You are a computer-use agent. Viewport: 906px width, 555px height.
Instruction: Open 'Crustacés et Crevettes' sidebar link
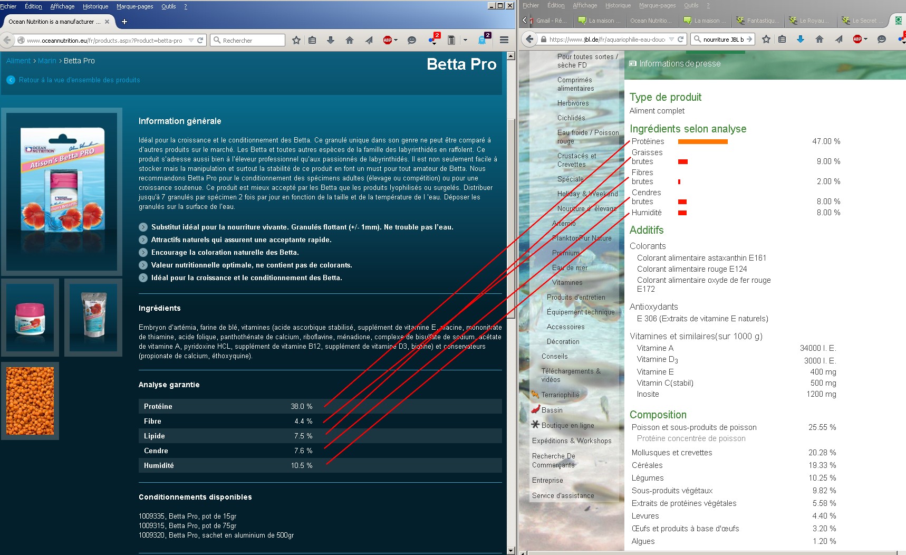(x=577, y=160)
